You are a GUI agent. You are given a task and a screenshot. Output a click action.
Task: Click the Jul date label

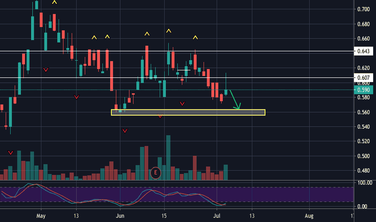point(217,216)
